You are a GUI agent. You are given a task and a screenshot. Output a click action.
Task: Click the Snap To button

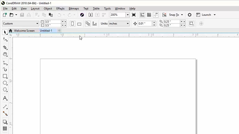[174, 15]
